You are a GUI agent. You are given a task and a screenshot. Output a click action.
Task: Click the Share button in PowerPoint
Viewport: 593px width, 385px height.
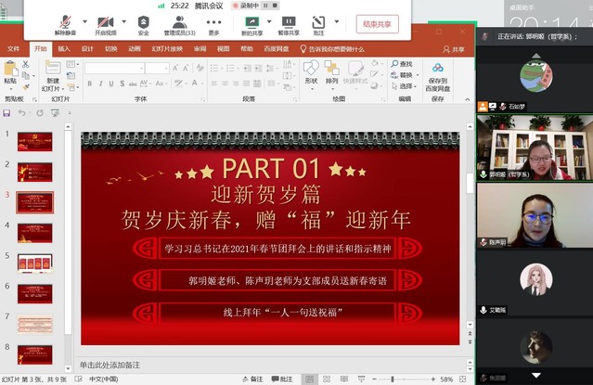pyautogui.click(x=454, y=49)
